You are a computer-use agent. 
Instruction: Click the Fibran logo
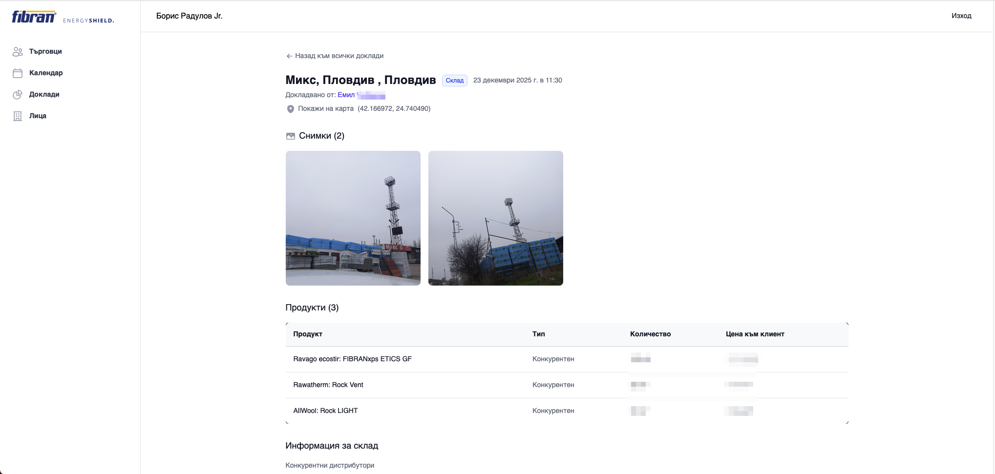click(34, 17)
